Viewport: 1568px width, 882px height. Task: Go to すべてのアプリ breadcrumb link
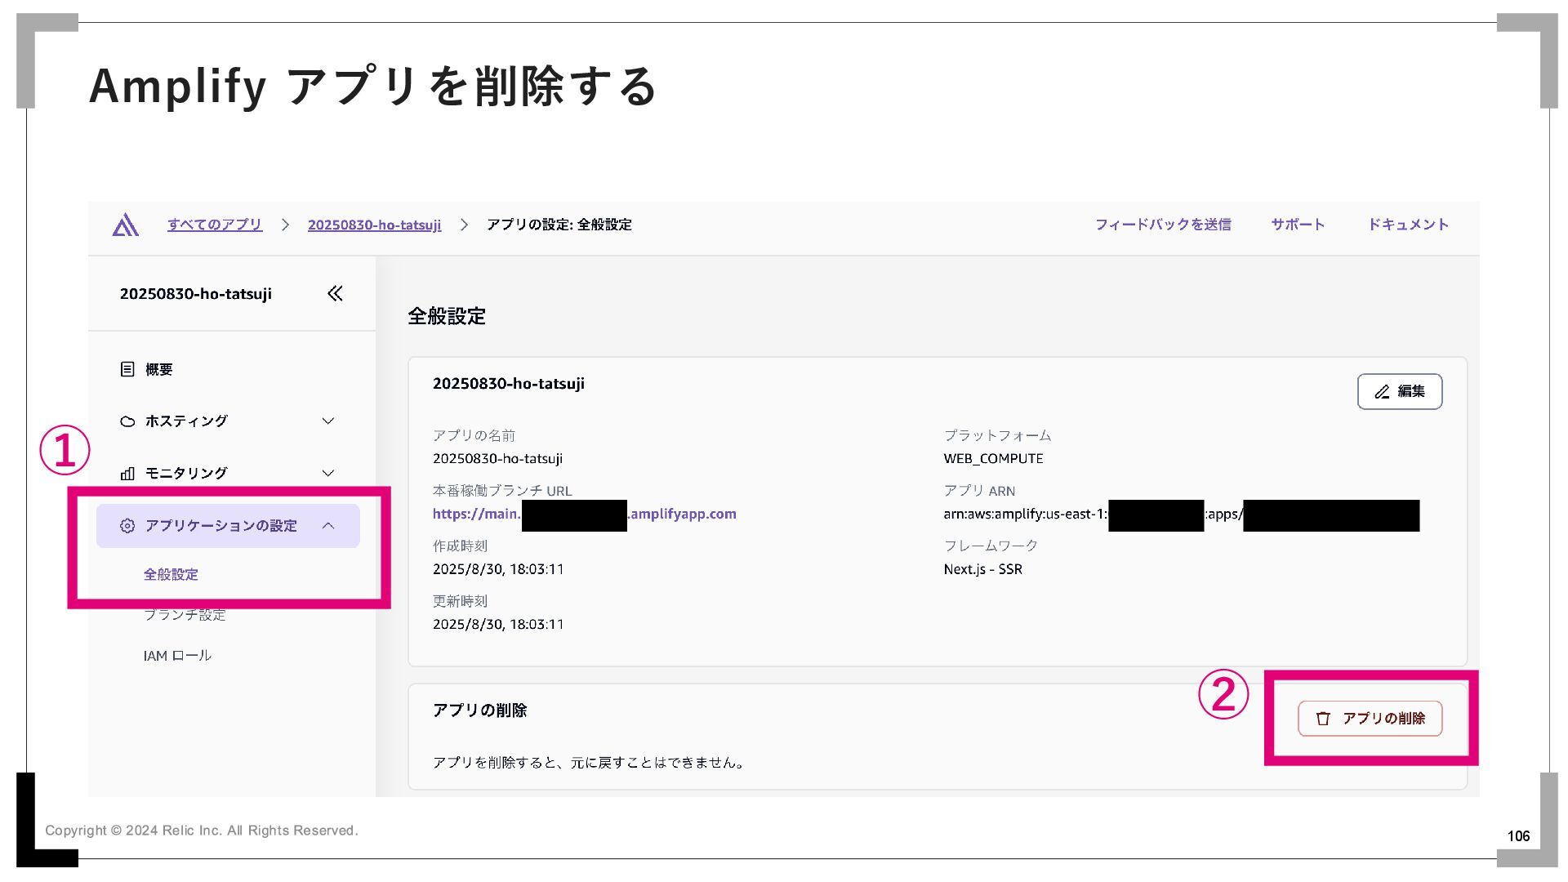click(x=215, y=225)
